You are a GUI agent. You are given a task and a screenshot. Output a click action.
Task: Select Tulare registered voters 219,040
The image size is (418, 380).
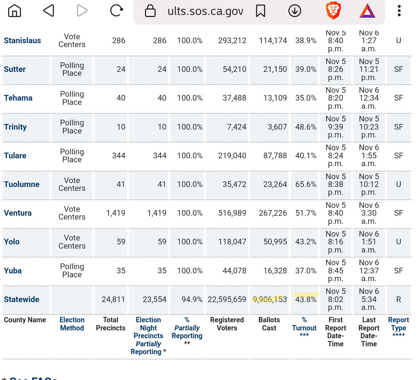232,155
